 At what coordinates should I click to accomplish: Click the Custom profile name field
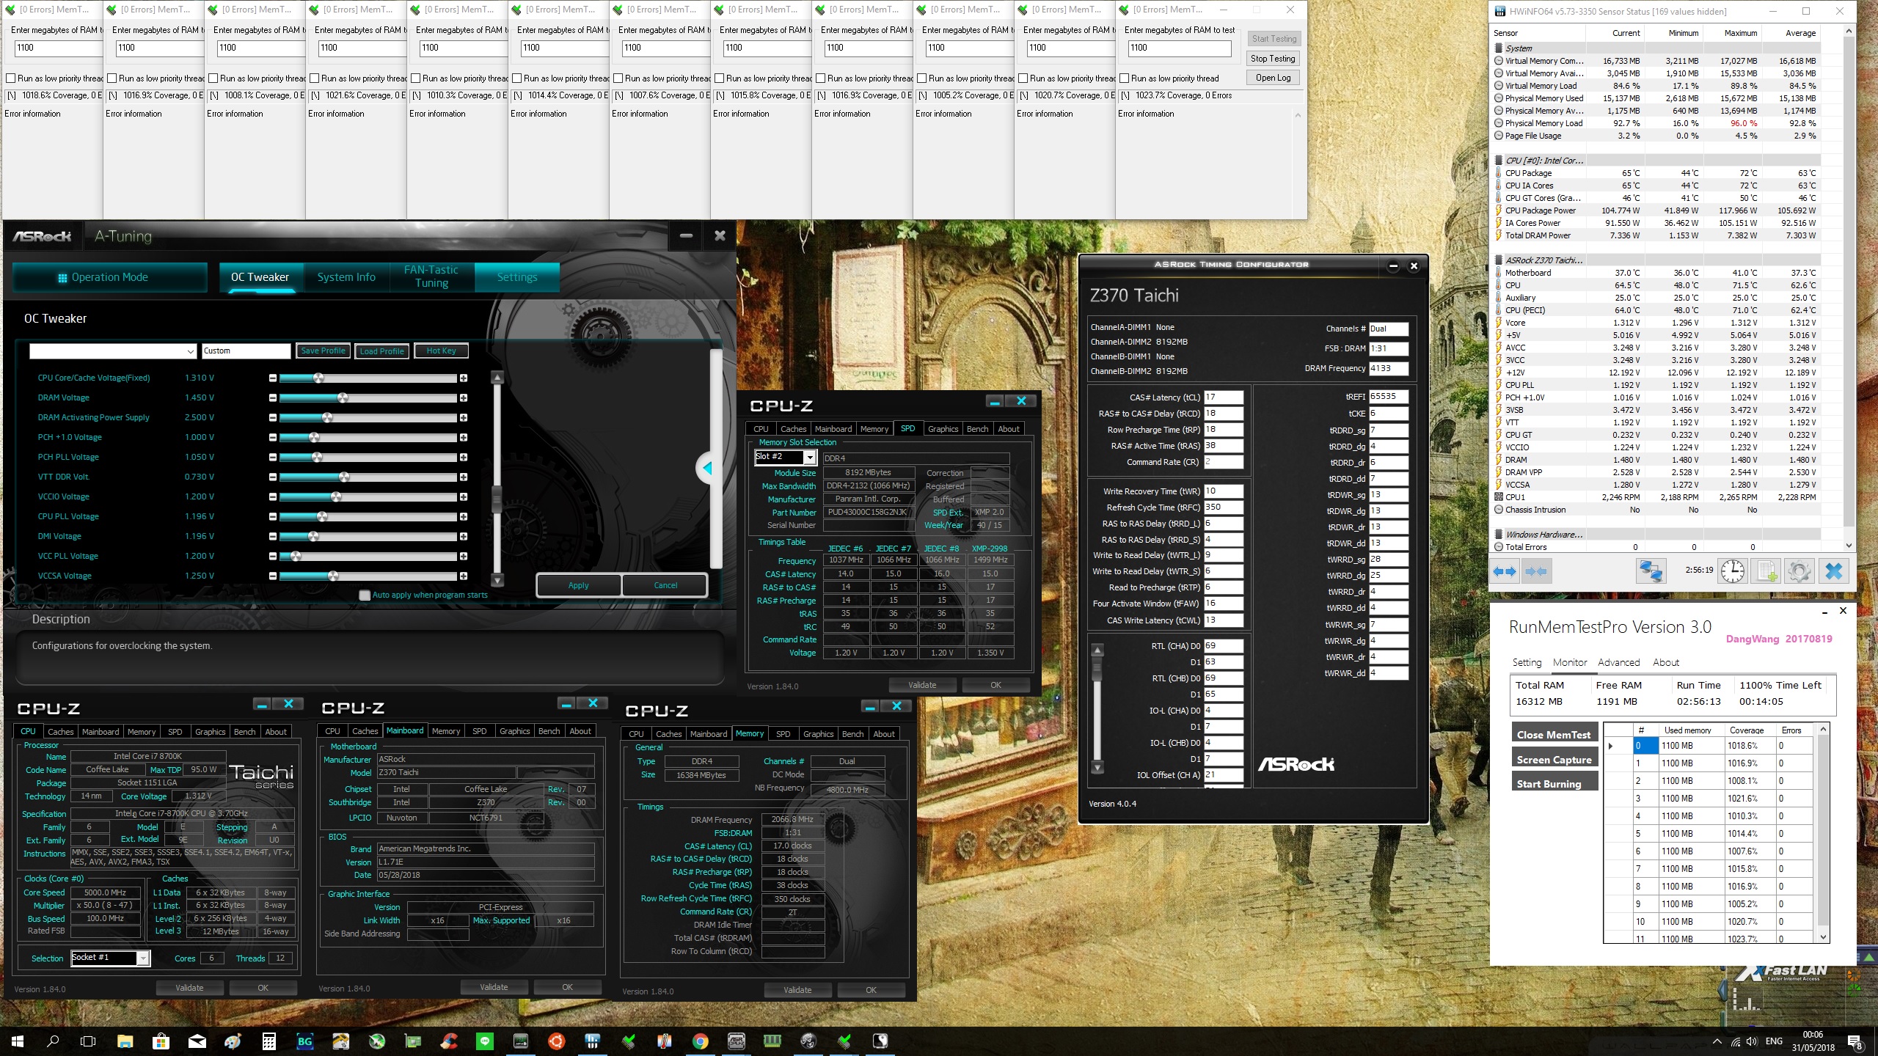246,351
